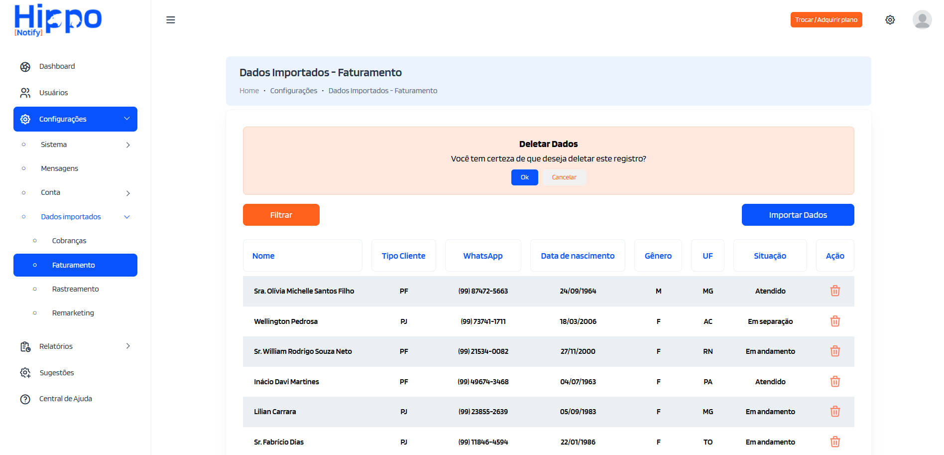Select phone number (99) 87472-5663
The width and height of the screenshot is (944, 455).
coord(483,291)
